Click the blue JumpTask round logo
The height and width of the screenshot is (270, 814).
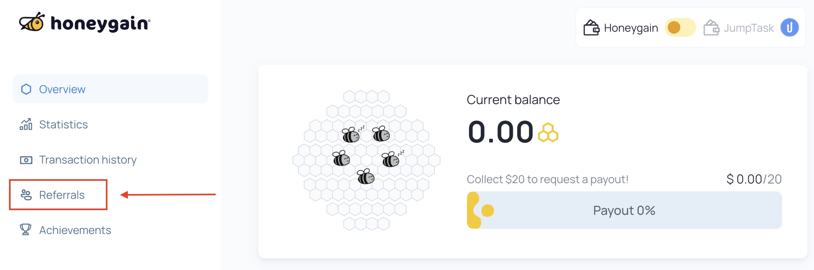(x=790, y=28)
